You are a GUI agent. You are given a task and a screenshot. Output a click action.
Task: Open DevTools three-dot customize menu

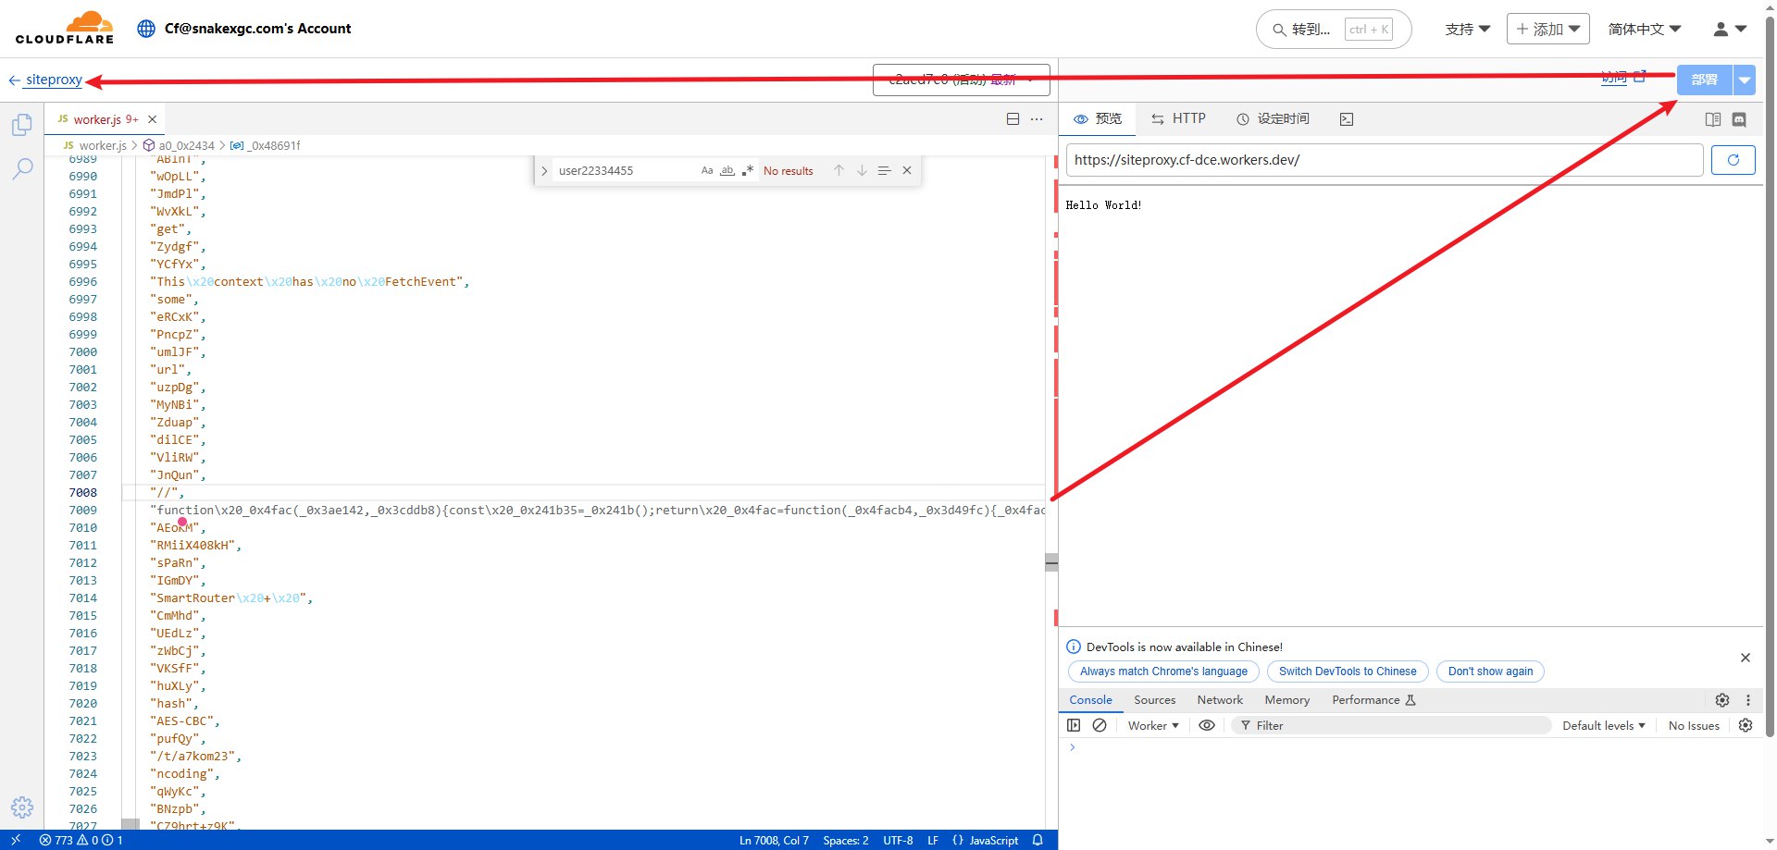[1748, 700]
